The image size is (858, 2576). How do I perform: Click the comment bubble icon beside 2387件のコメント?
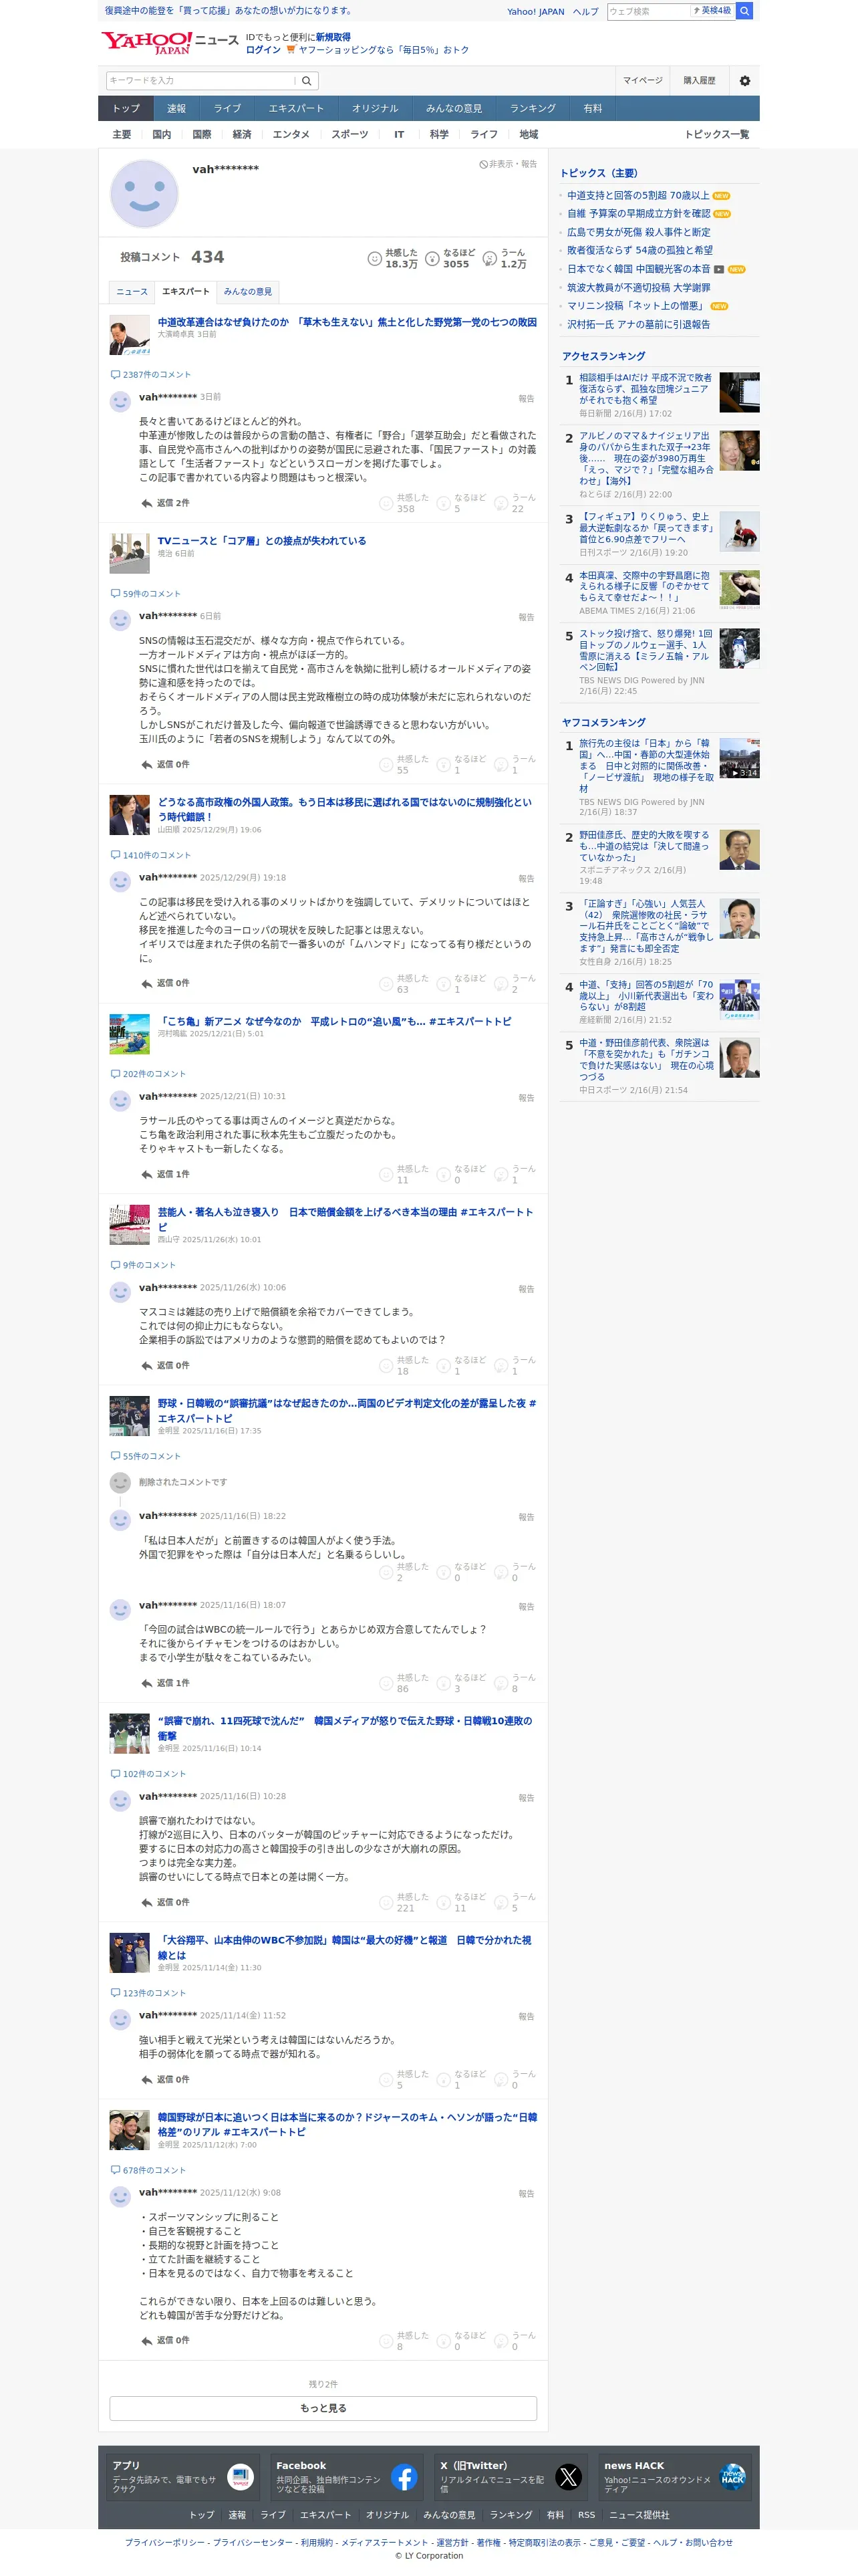115,375
